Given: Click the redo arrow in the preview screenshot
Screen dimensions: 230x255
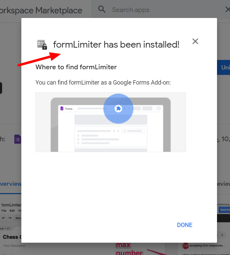Looking at the screenshot, I should tap(10, 218).
